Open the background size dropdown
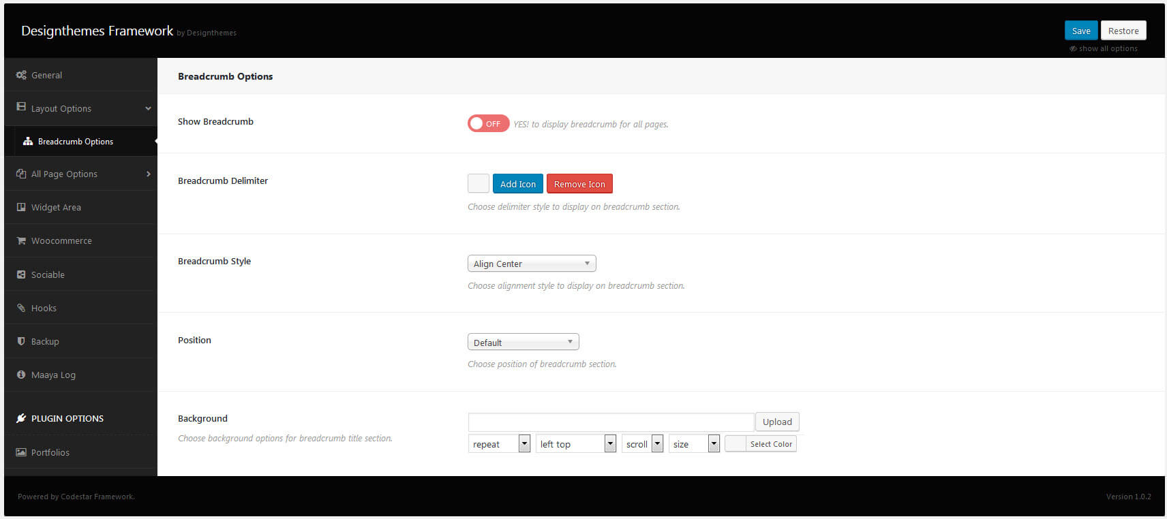Image resolution: width=1167 pixels, height=519 pixels. coord(694,444)
